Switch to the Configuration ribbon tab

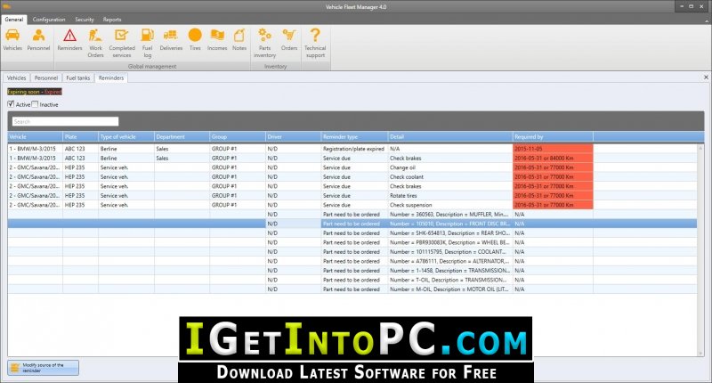[x=49, y=20]
